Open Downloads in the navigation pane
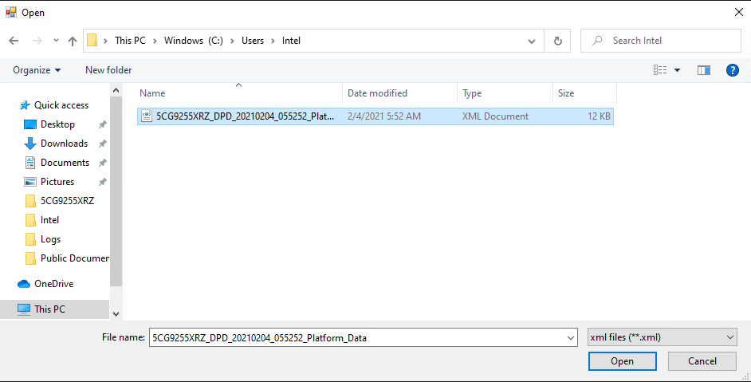Screen dimensions: 751x382 point(65,144)
